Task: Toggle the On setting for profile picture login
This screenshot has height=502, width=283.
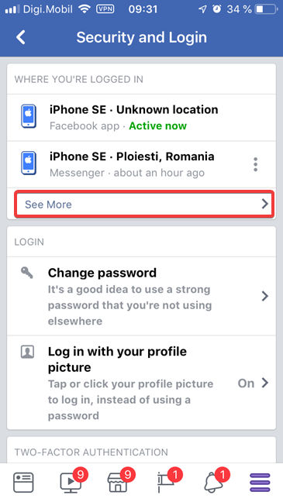Action: pos(246,383)
